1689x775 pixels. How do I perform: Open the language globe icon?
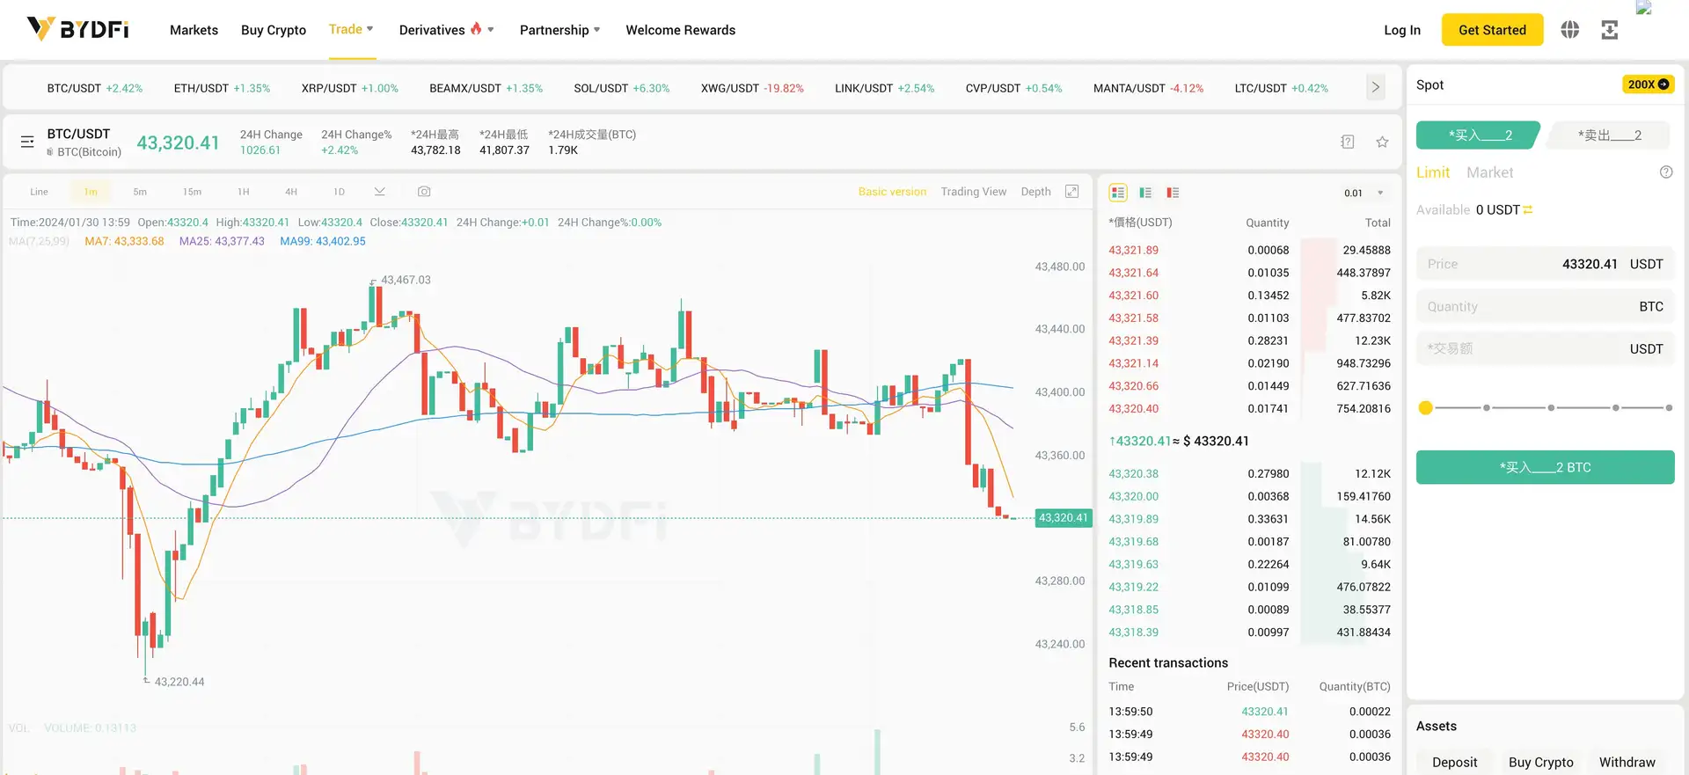(x=1569, y=30)
